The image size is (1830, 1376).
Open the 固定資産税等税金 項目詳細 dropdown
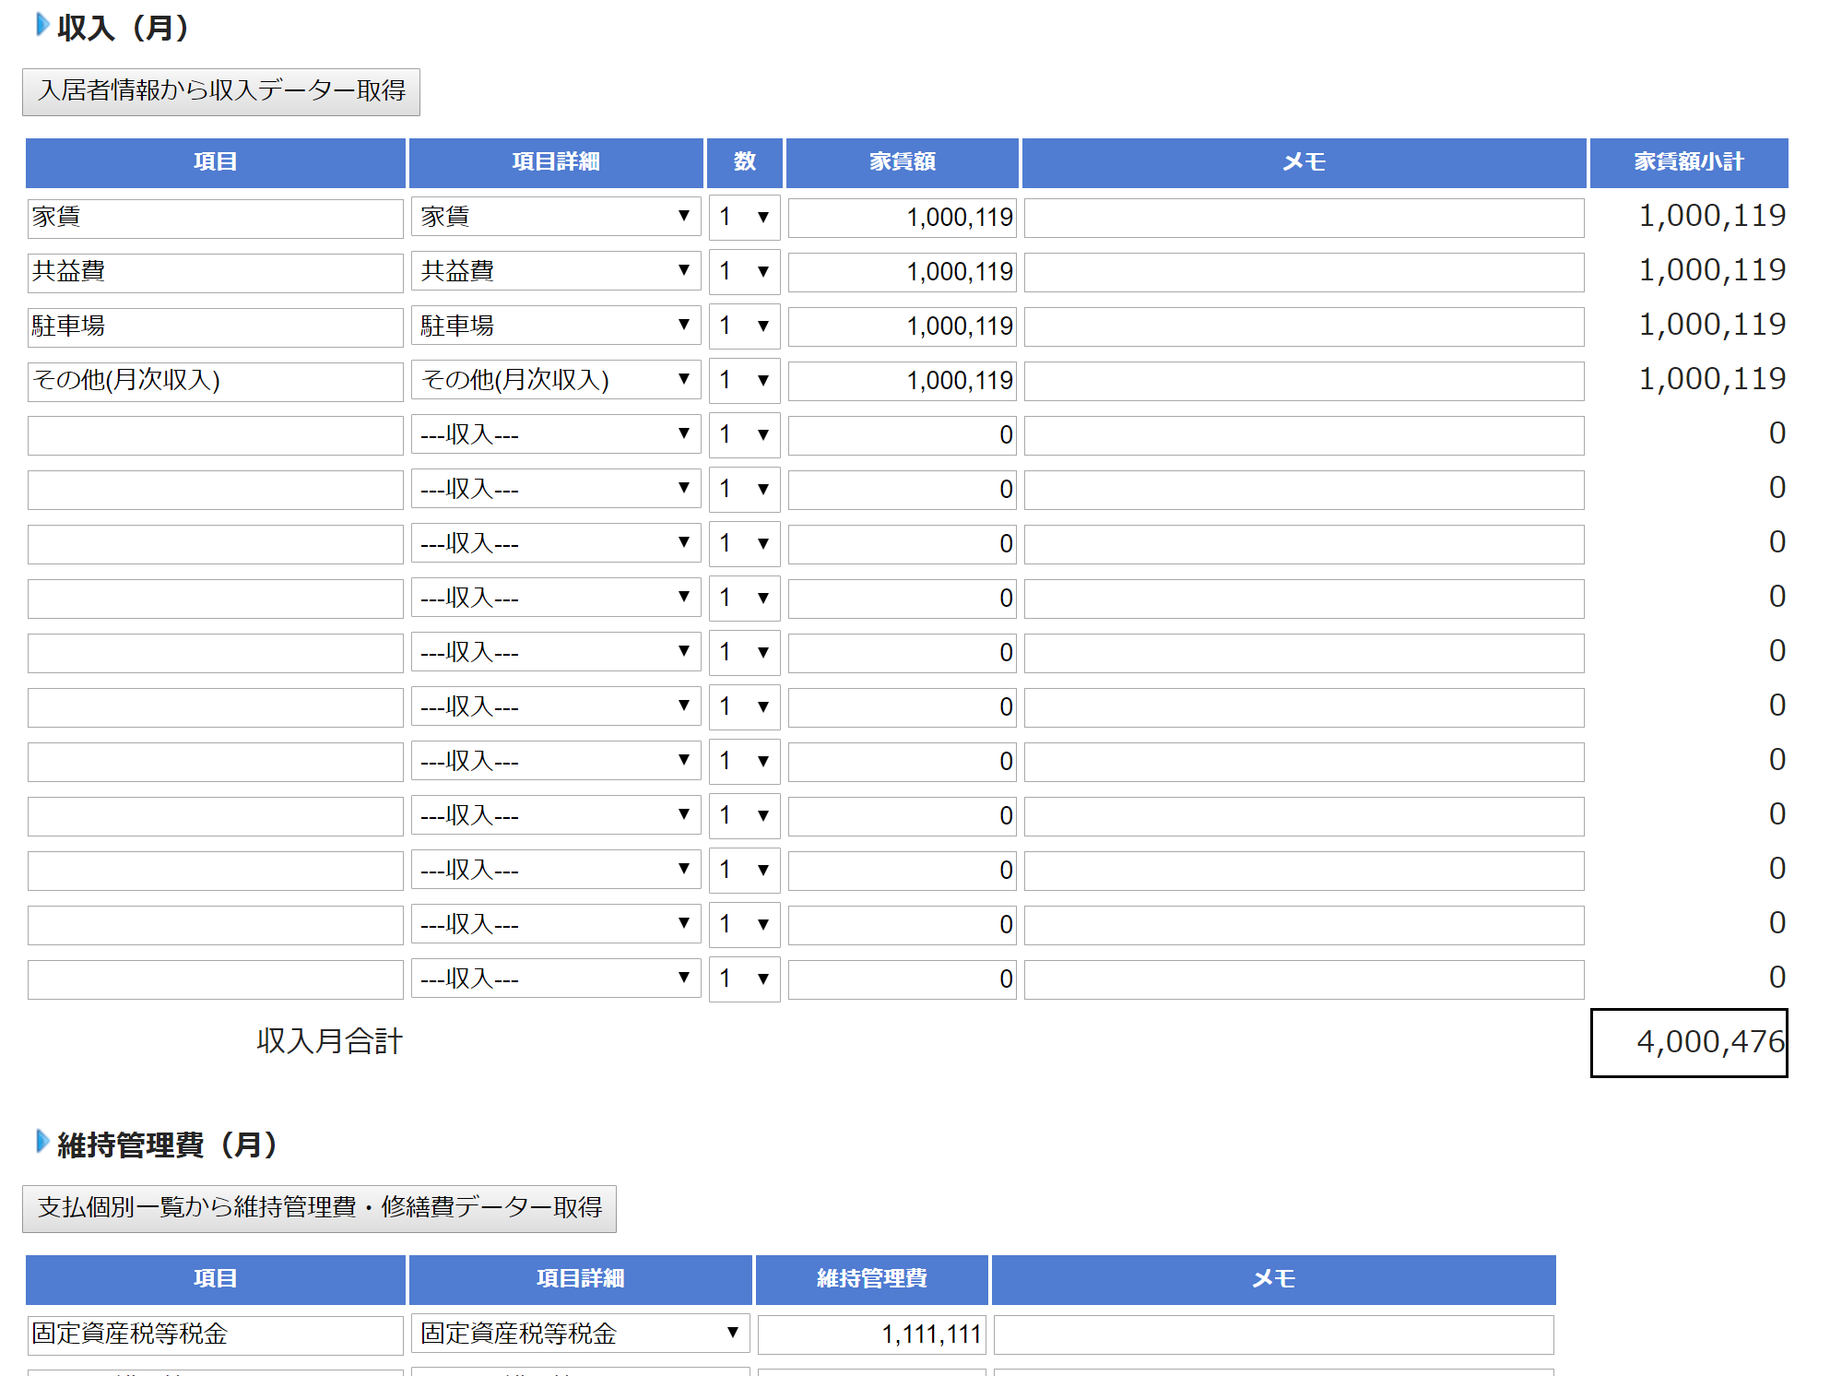(x=580, y=1333)
